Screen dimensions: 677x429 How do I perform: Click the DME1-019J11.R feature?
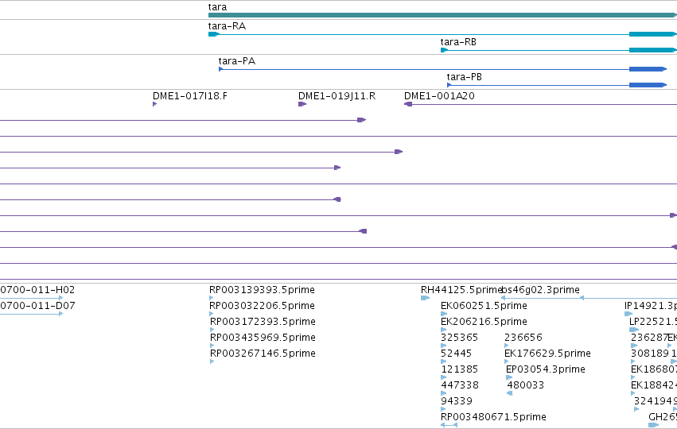click(x=302, y=104)
